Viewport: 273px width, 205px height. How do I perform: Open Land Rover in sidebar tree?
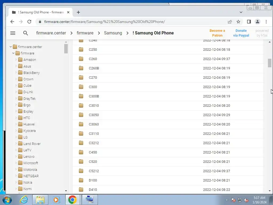(x=32, y=144)
